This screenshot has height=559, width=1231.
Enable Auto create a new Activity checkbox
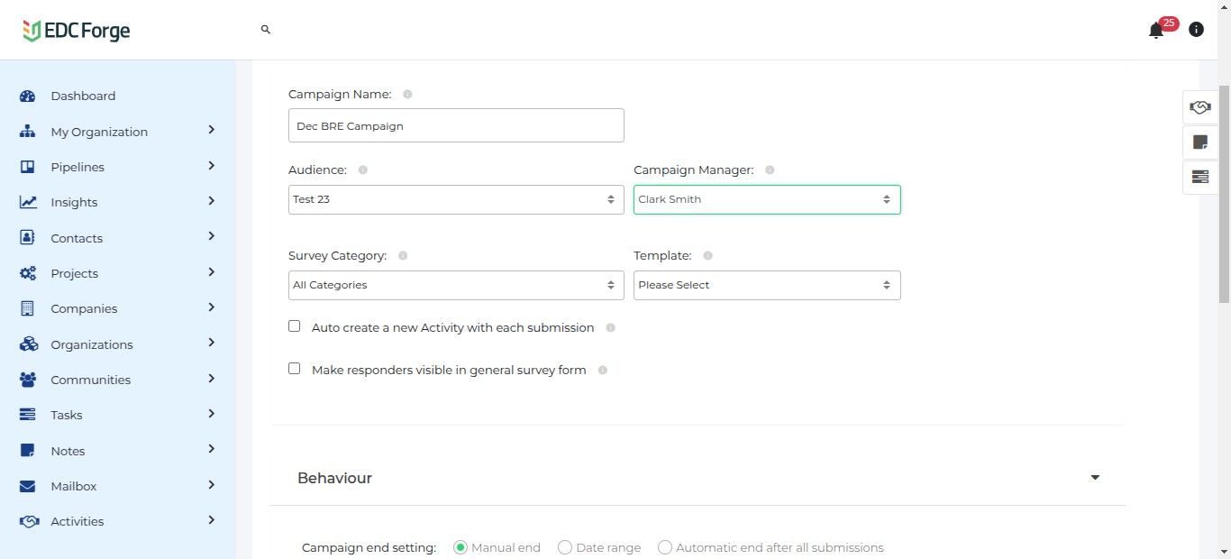tap(295, 326)
